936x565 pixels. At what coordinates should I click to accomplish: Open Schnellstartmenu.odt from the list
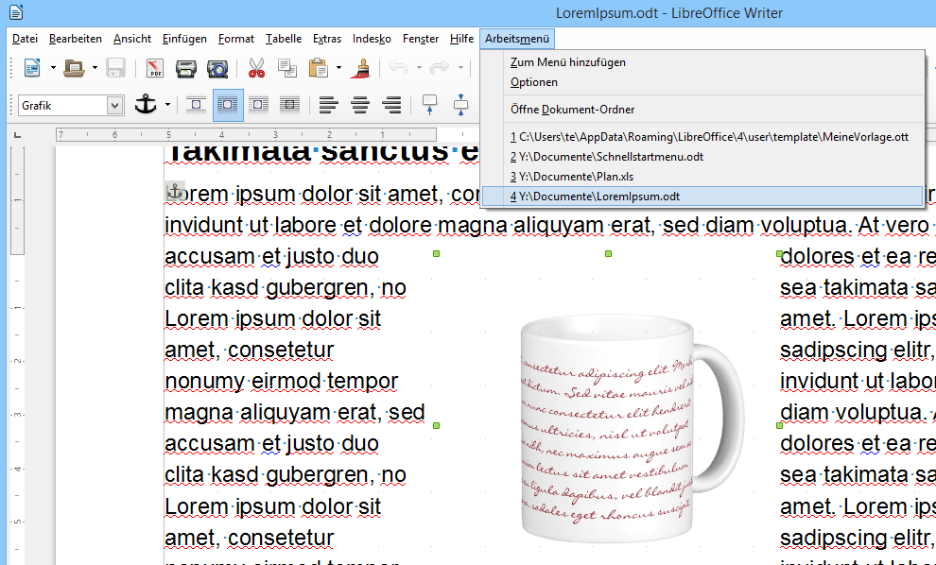pos(702,157)
